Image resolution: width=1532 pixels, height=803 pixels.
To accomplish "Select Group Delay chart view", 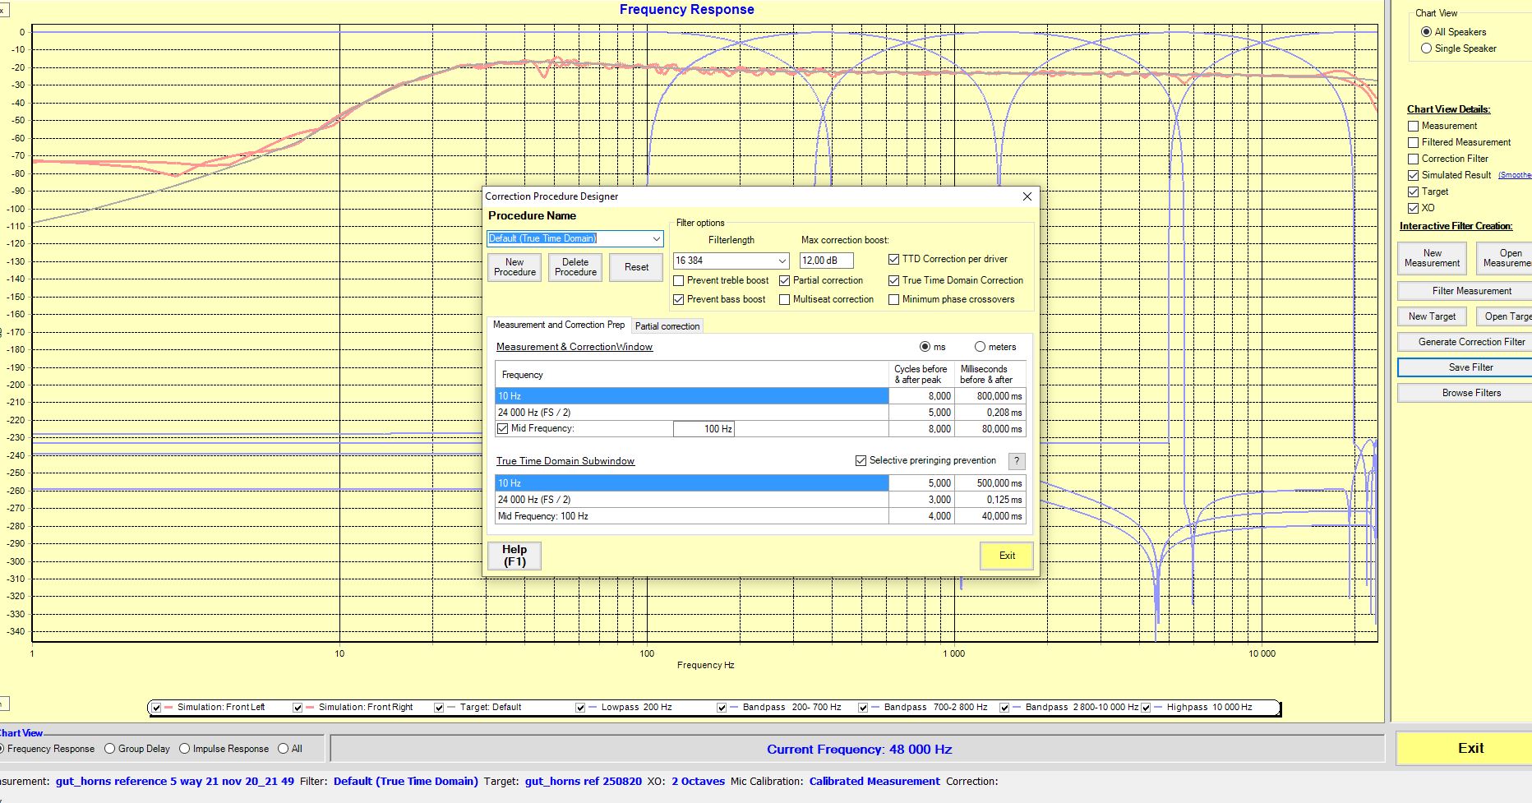I will coord(109,749).
